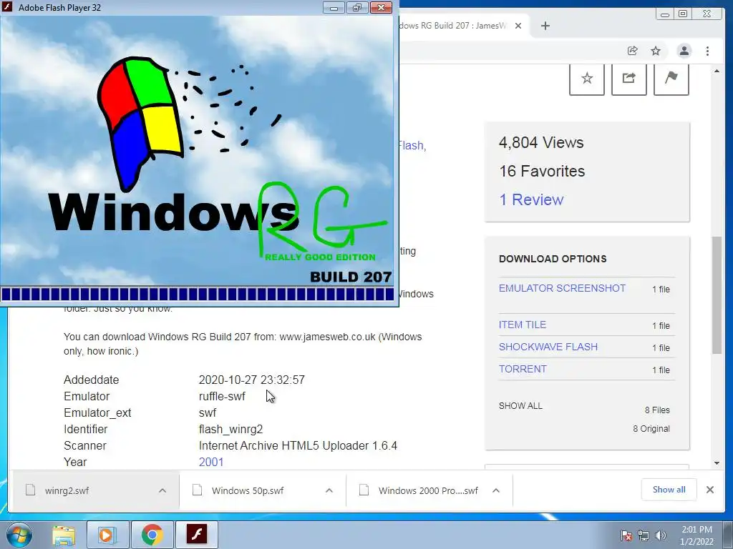Click the blue loading progress bar
The height and width of the screenshot is (549, 733).
tap(197, 294)
